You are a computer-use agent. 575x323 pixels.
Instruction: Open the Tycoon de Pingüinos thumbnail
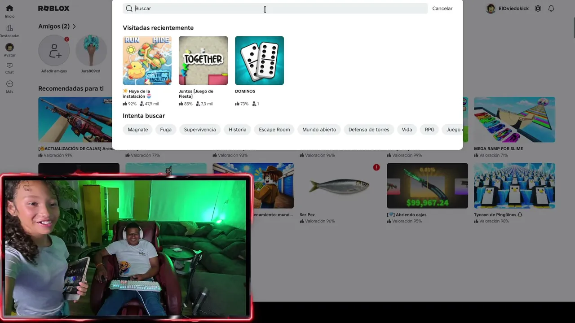click(x=514, y=186)
